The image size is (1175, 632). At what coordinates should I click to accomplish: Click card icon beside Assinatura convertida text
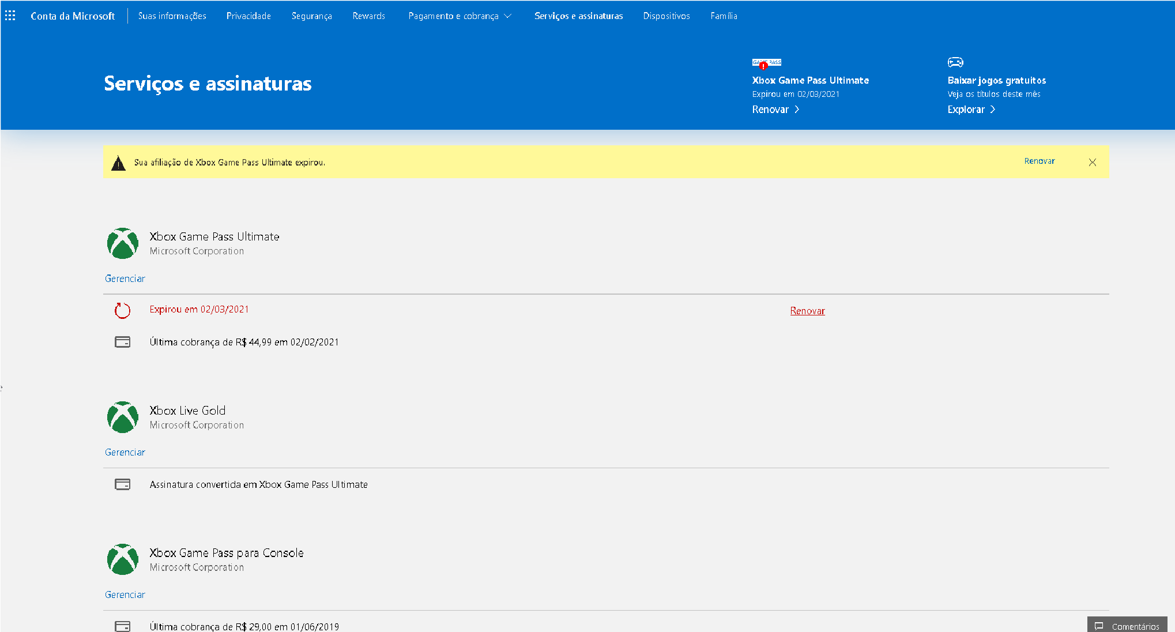pyautogui.click(x=123, y=484)
